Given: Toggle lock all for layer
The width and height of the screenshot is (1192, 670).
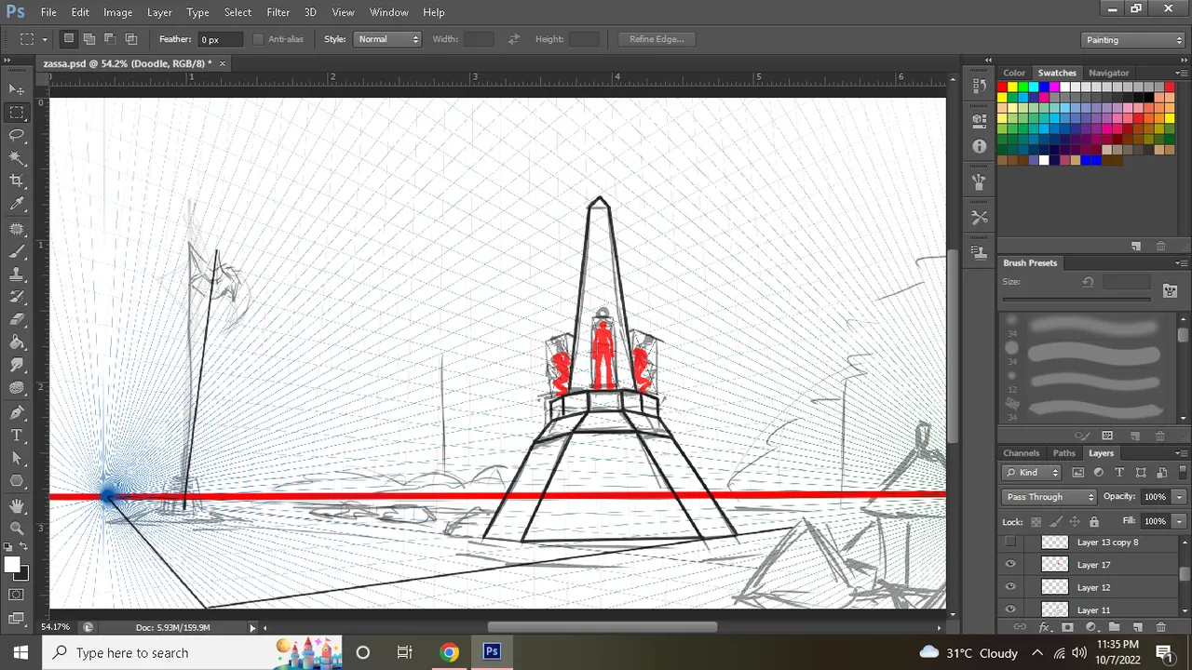Looking at the screenshot, I should click(x=1093, y=522).
